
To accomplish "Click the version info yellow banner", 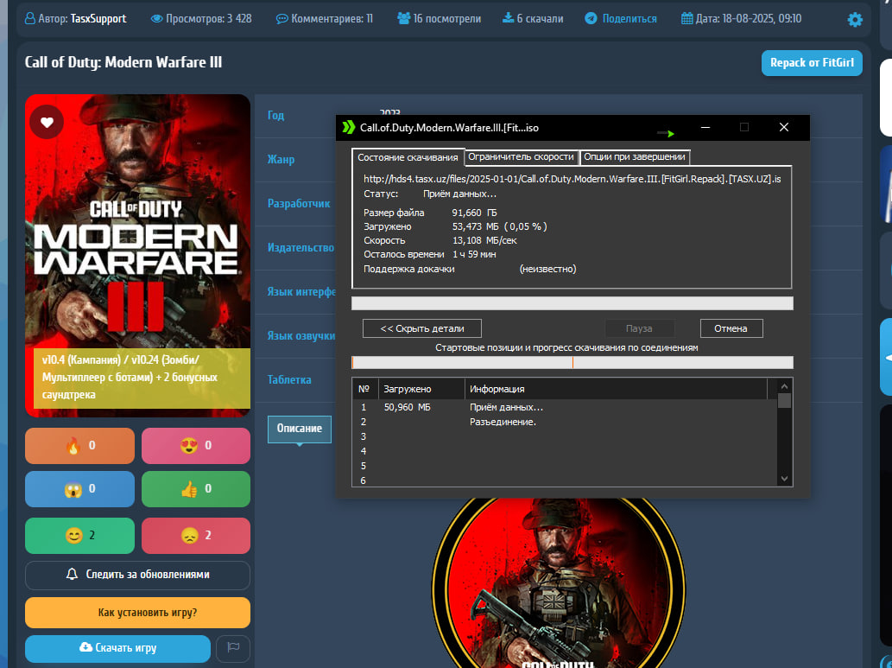I will click(x=142, y=379).
